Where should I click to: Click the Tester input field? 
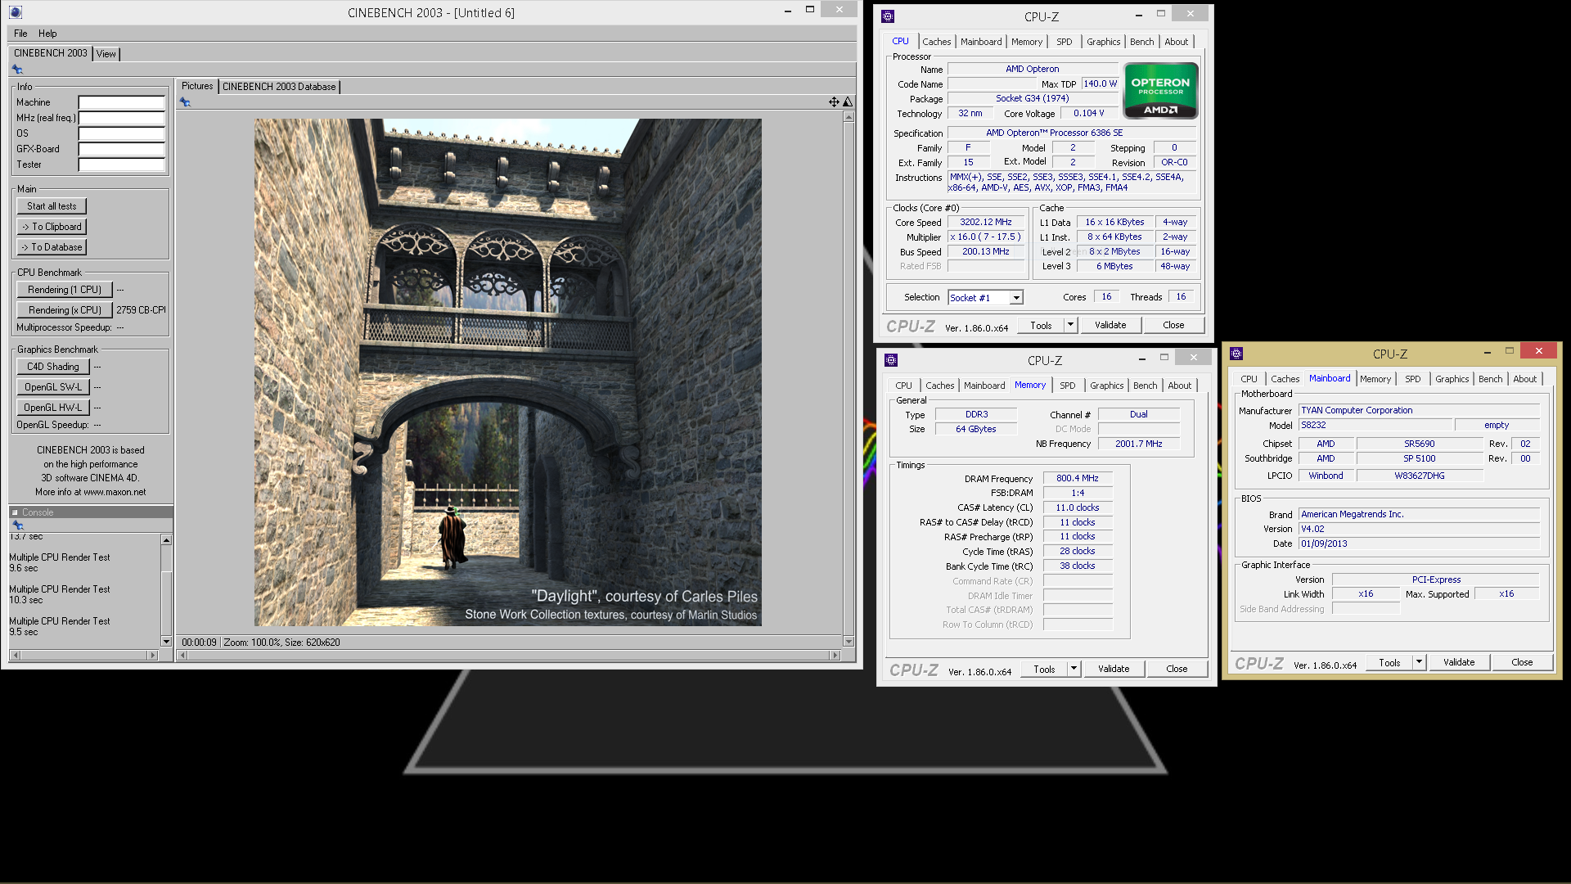(122, 165)
